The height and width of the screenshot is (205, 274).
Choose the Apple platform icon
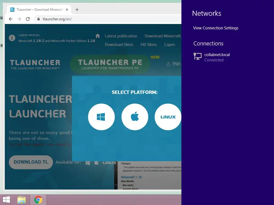135,117
